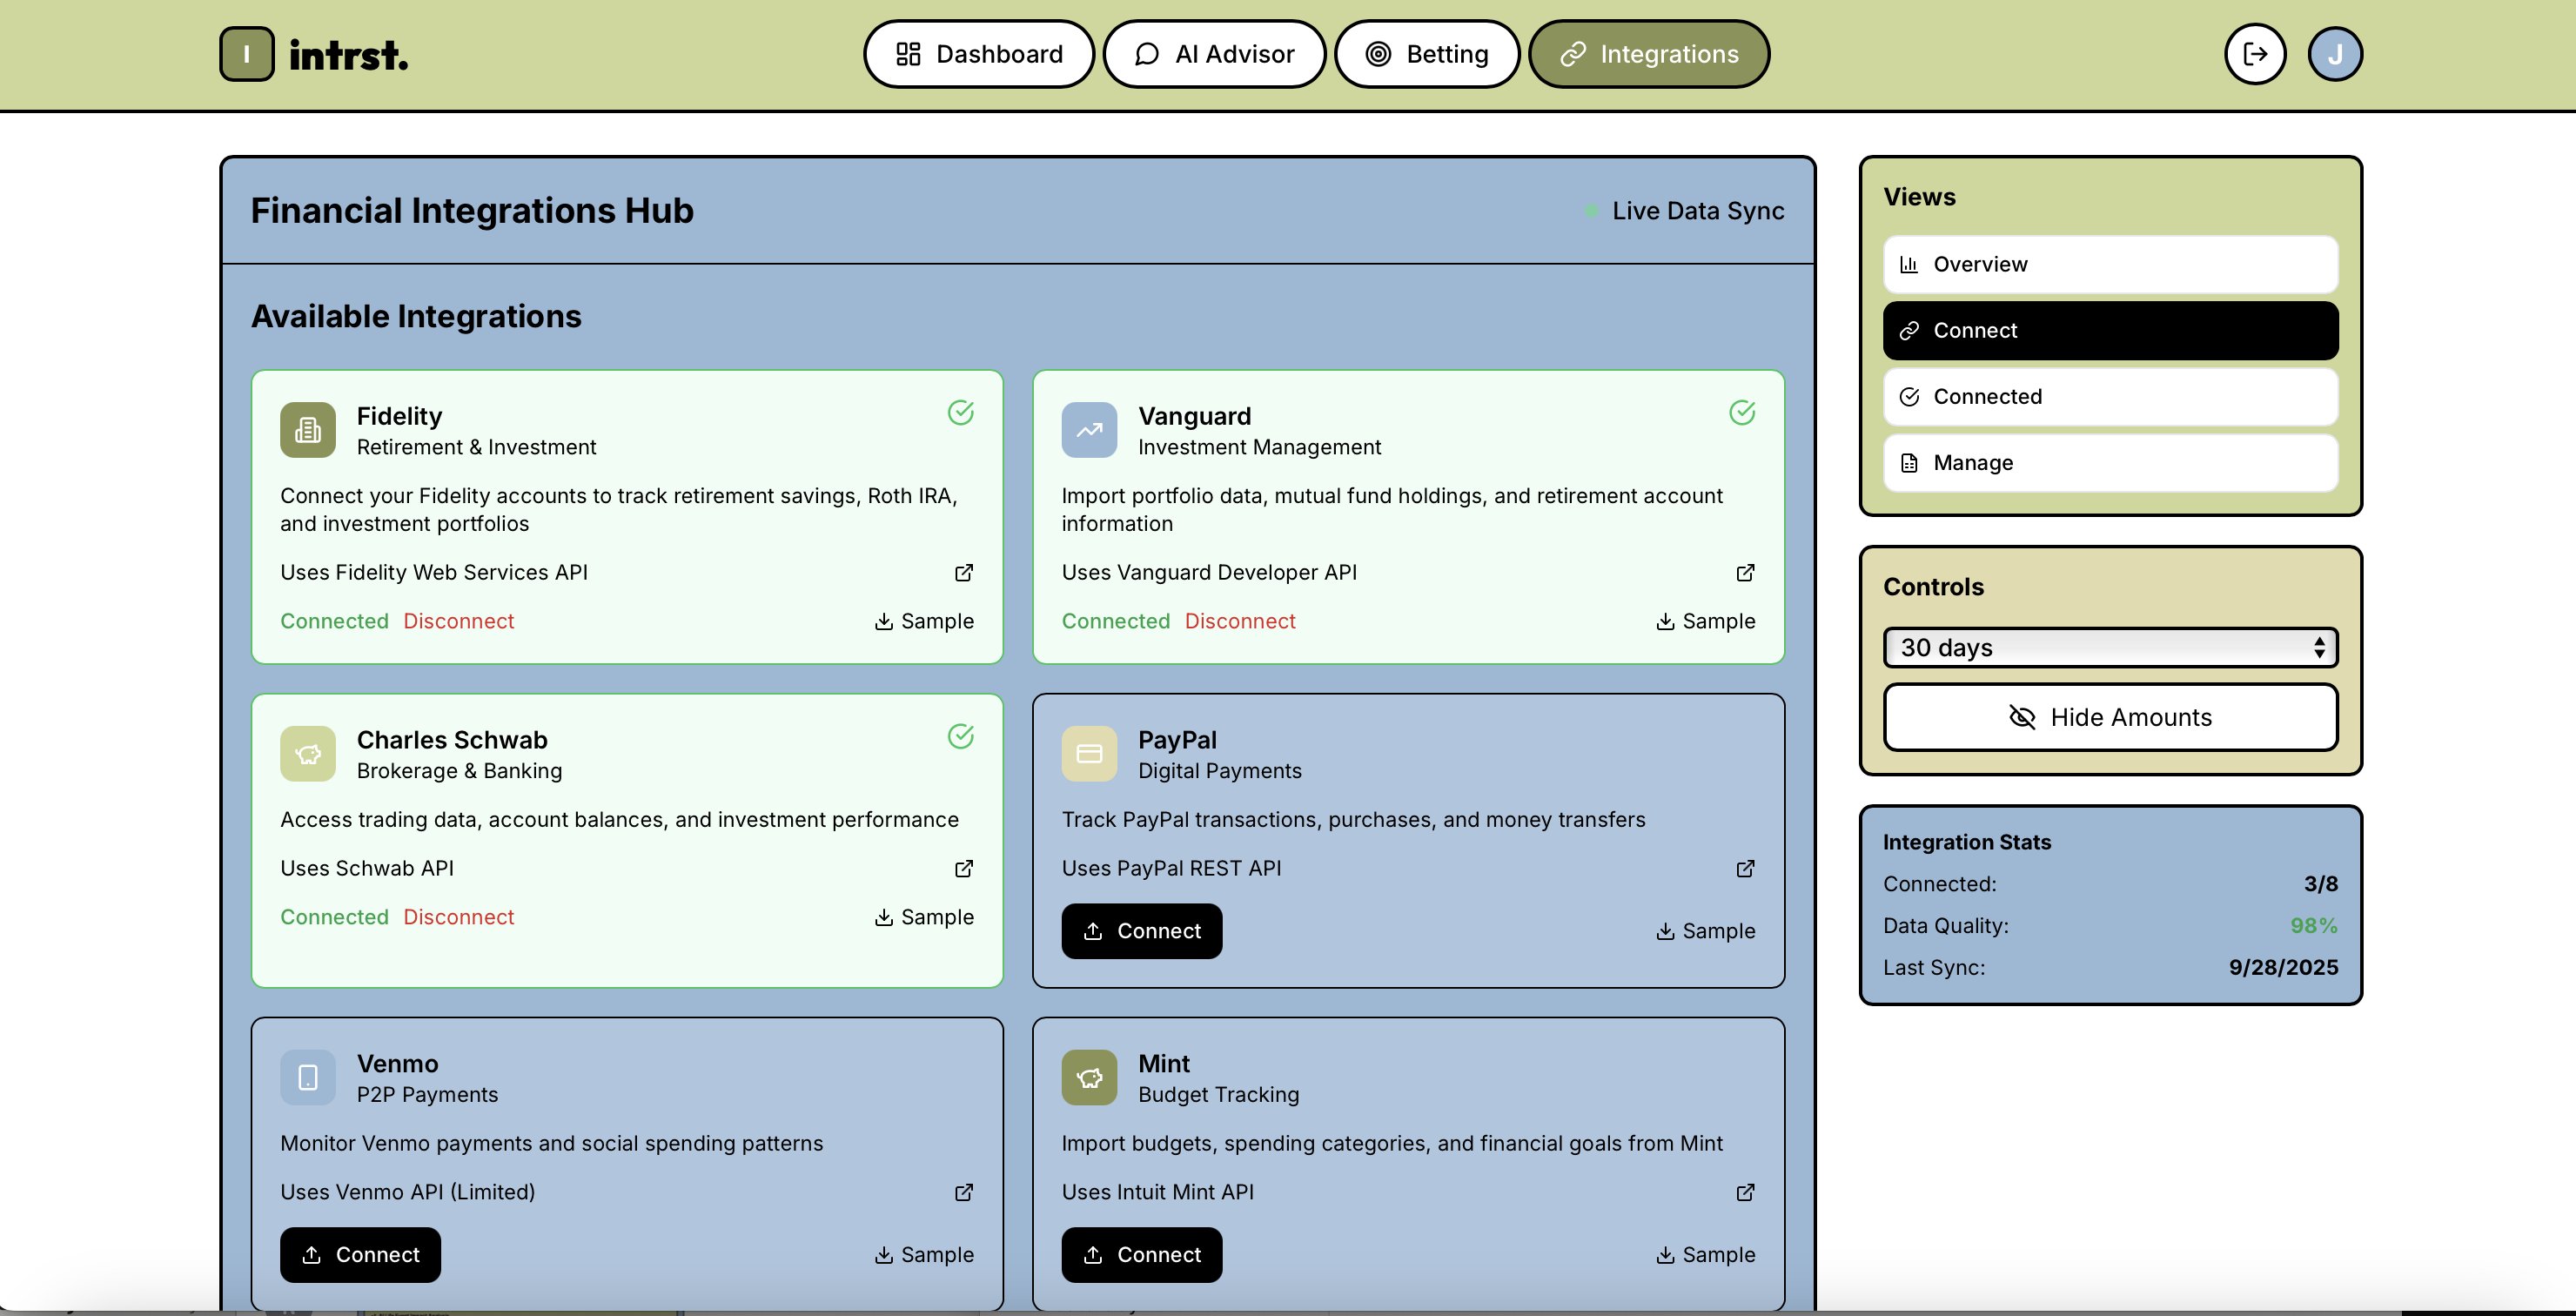Click the Venmo API external link icon
The height and width of the screenshot is (1316, 2576).
pyautogui.click(x=963, y=1192)
